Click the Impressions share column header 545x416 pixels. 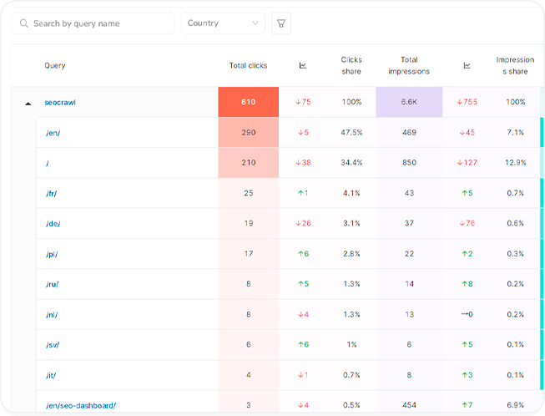pos(515,65)
